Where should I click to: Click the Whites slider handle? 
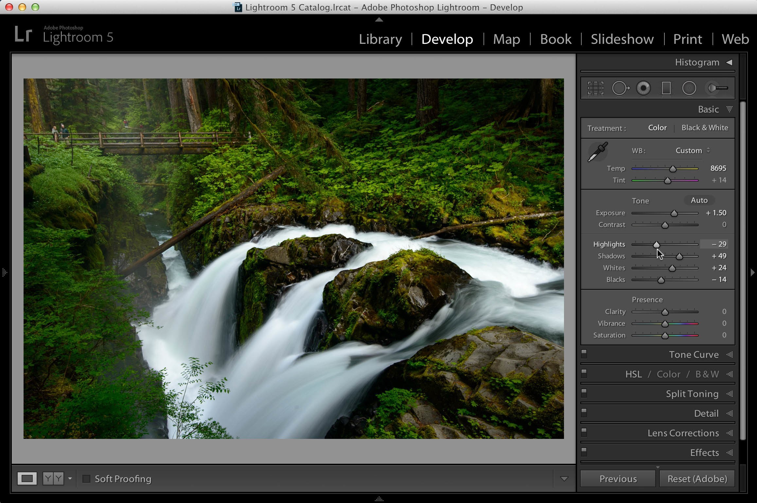tap(672, 268)
